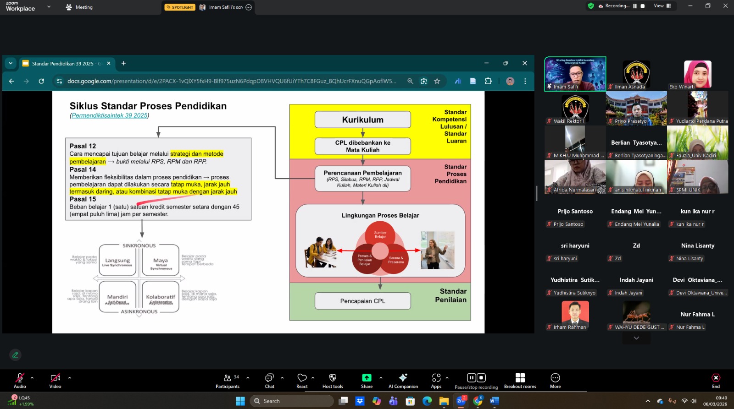Screen dimensions: 734x409
Task: Expand audio options arrow next to Audio
Action: [x=32, y=378]
